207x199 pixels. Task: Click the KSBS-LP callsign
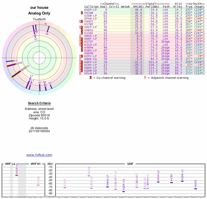tap(90, 50)
